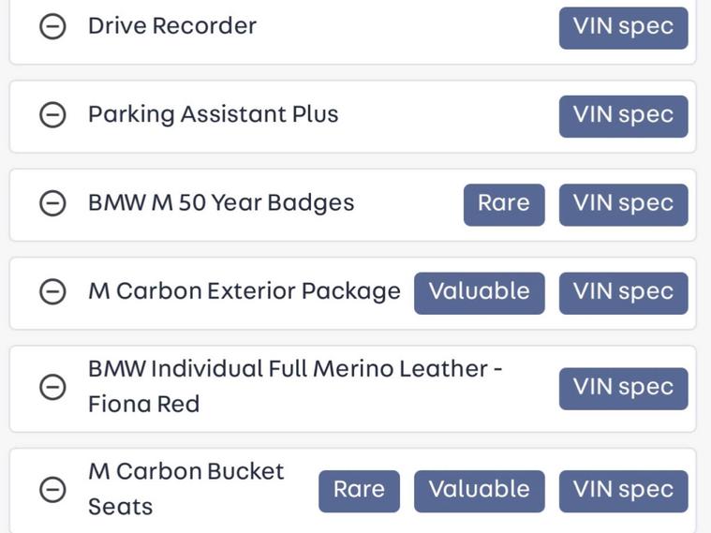Collapse the BMW M 50 Year Badges row icon
Screen dimensions: 711x533
[52, 203]
